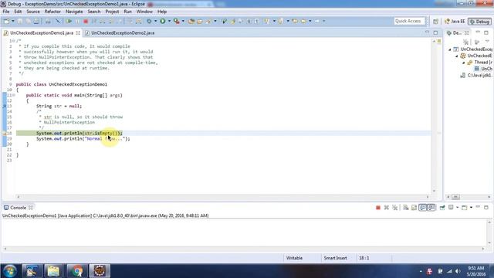Open the Open Console dropdown arrow

point(471,208)
